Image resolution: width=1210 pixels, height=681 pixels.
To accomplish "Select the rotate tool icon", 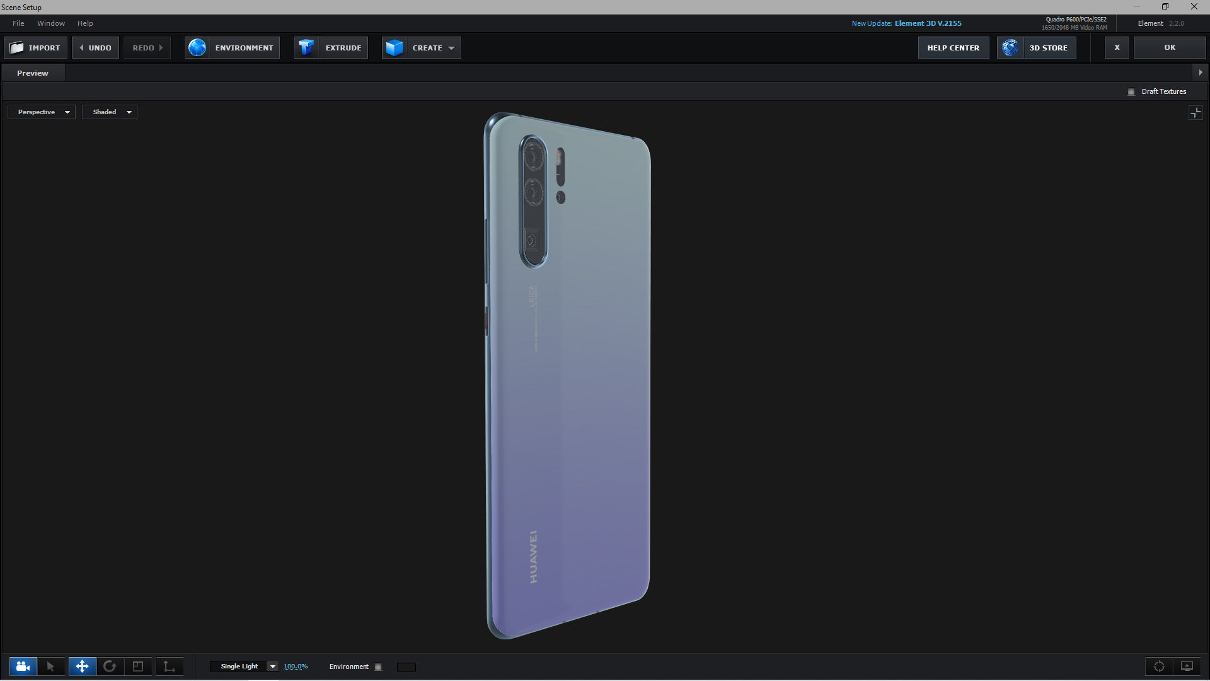I will coord(110,666).
